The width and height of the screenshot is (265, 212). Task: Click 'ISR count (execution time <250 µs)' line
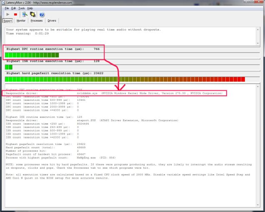[x=47, y=124]
